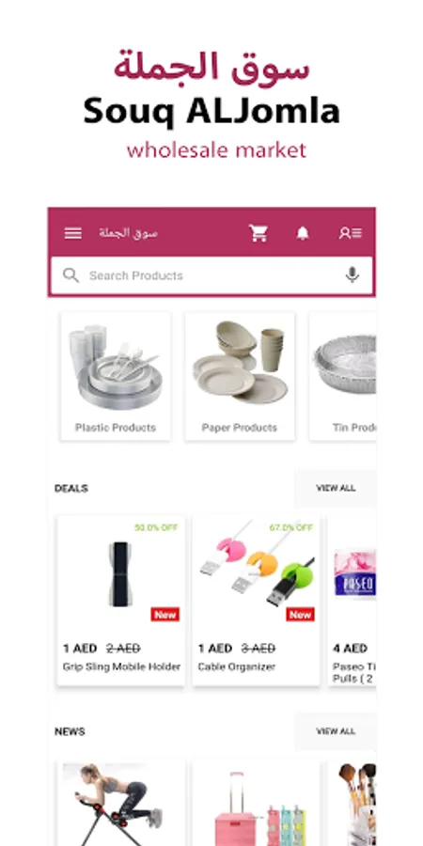Screen dimensions: 423x846
Task: Tap the New badge on Cable Organizer
Action: 301,615
